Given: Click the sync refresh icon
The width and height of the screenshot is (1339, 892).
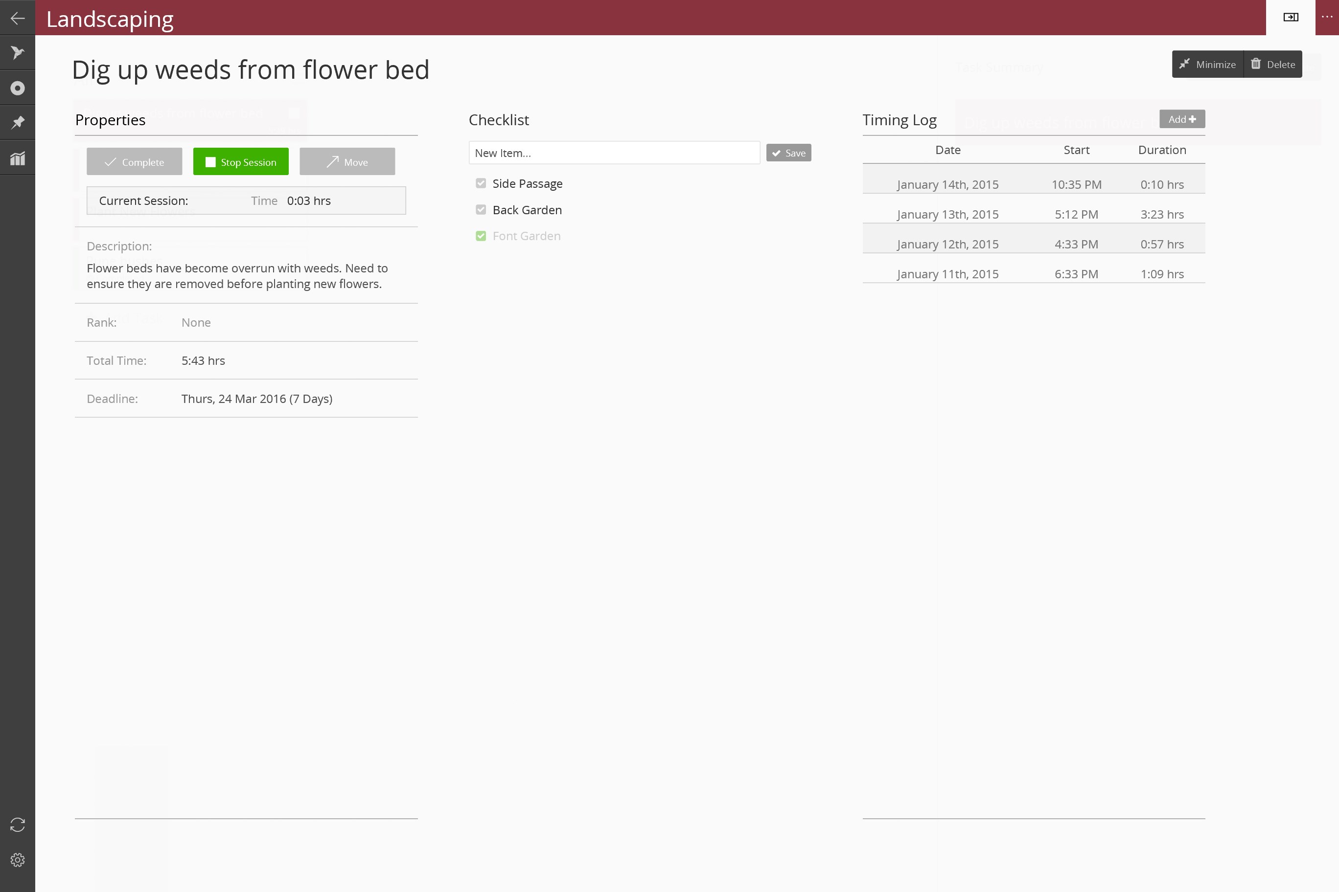Looking at the screenshot, I should [x=18, y=825].
